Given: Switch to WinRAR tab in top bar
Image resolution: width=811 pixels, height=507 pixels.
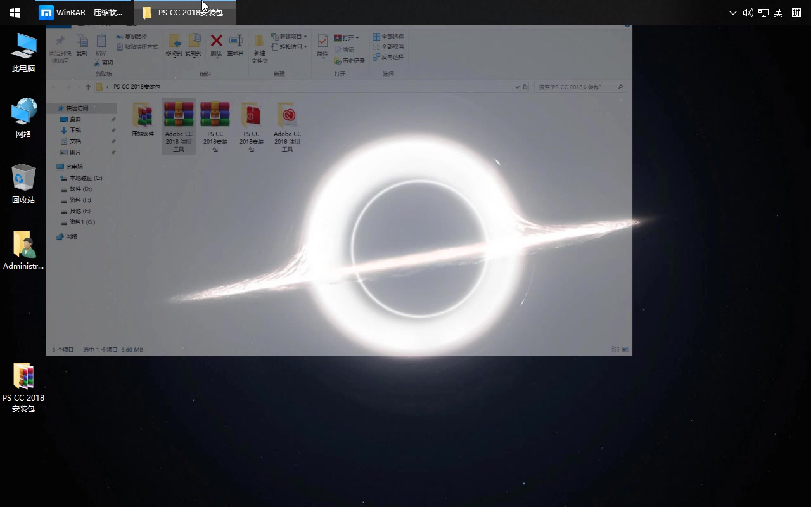Looking at the screenshot, I should coord(84,13).
